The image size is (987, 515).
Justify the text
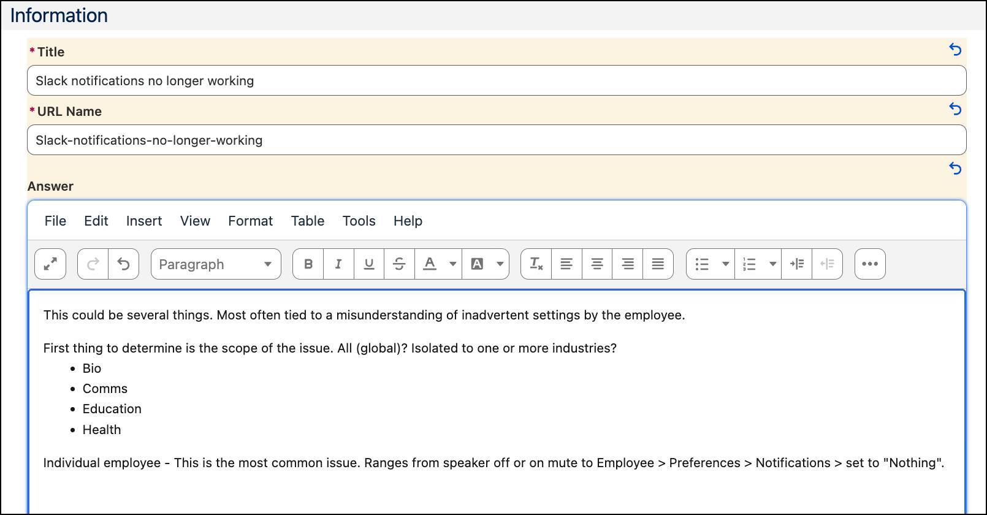658,264
